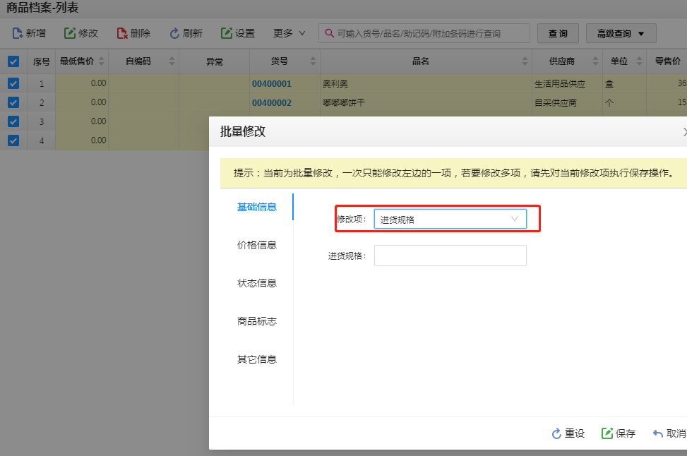Sort by 供应商 column arrows
The width and height of the screenshot is (687, 456).
[x=595, y=61]
